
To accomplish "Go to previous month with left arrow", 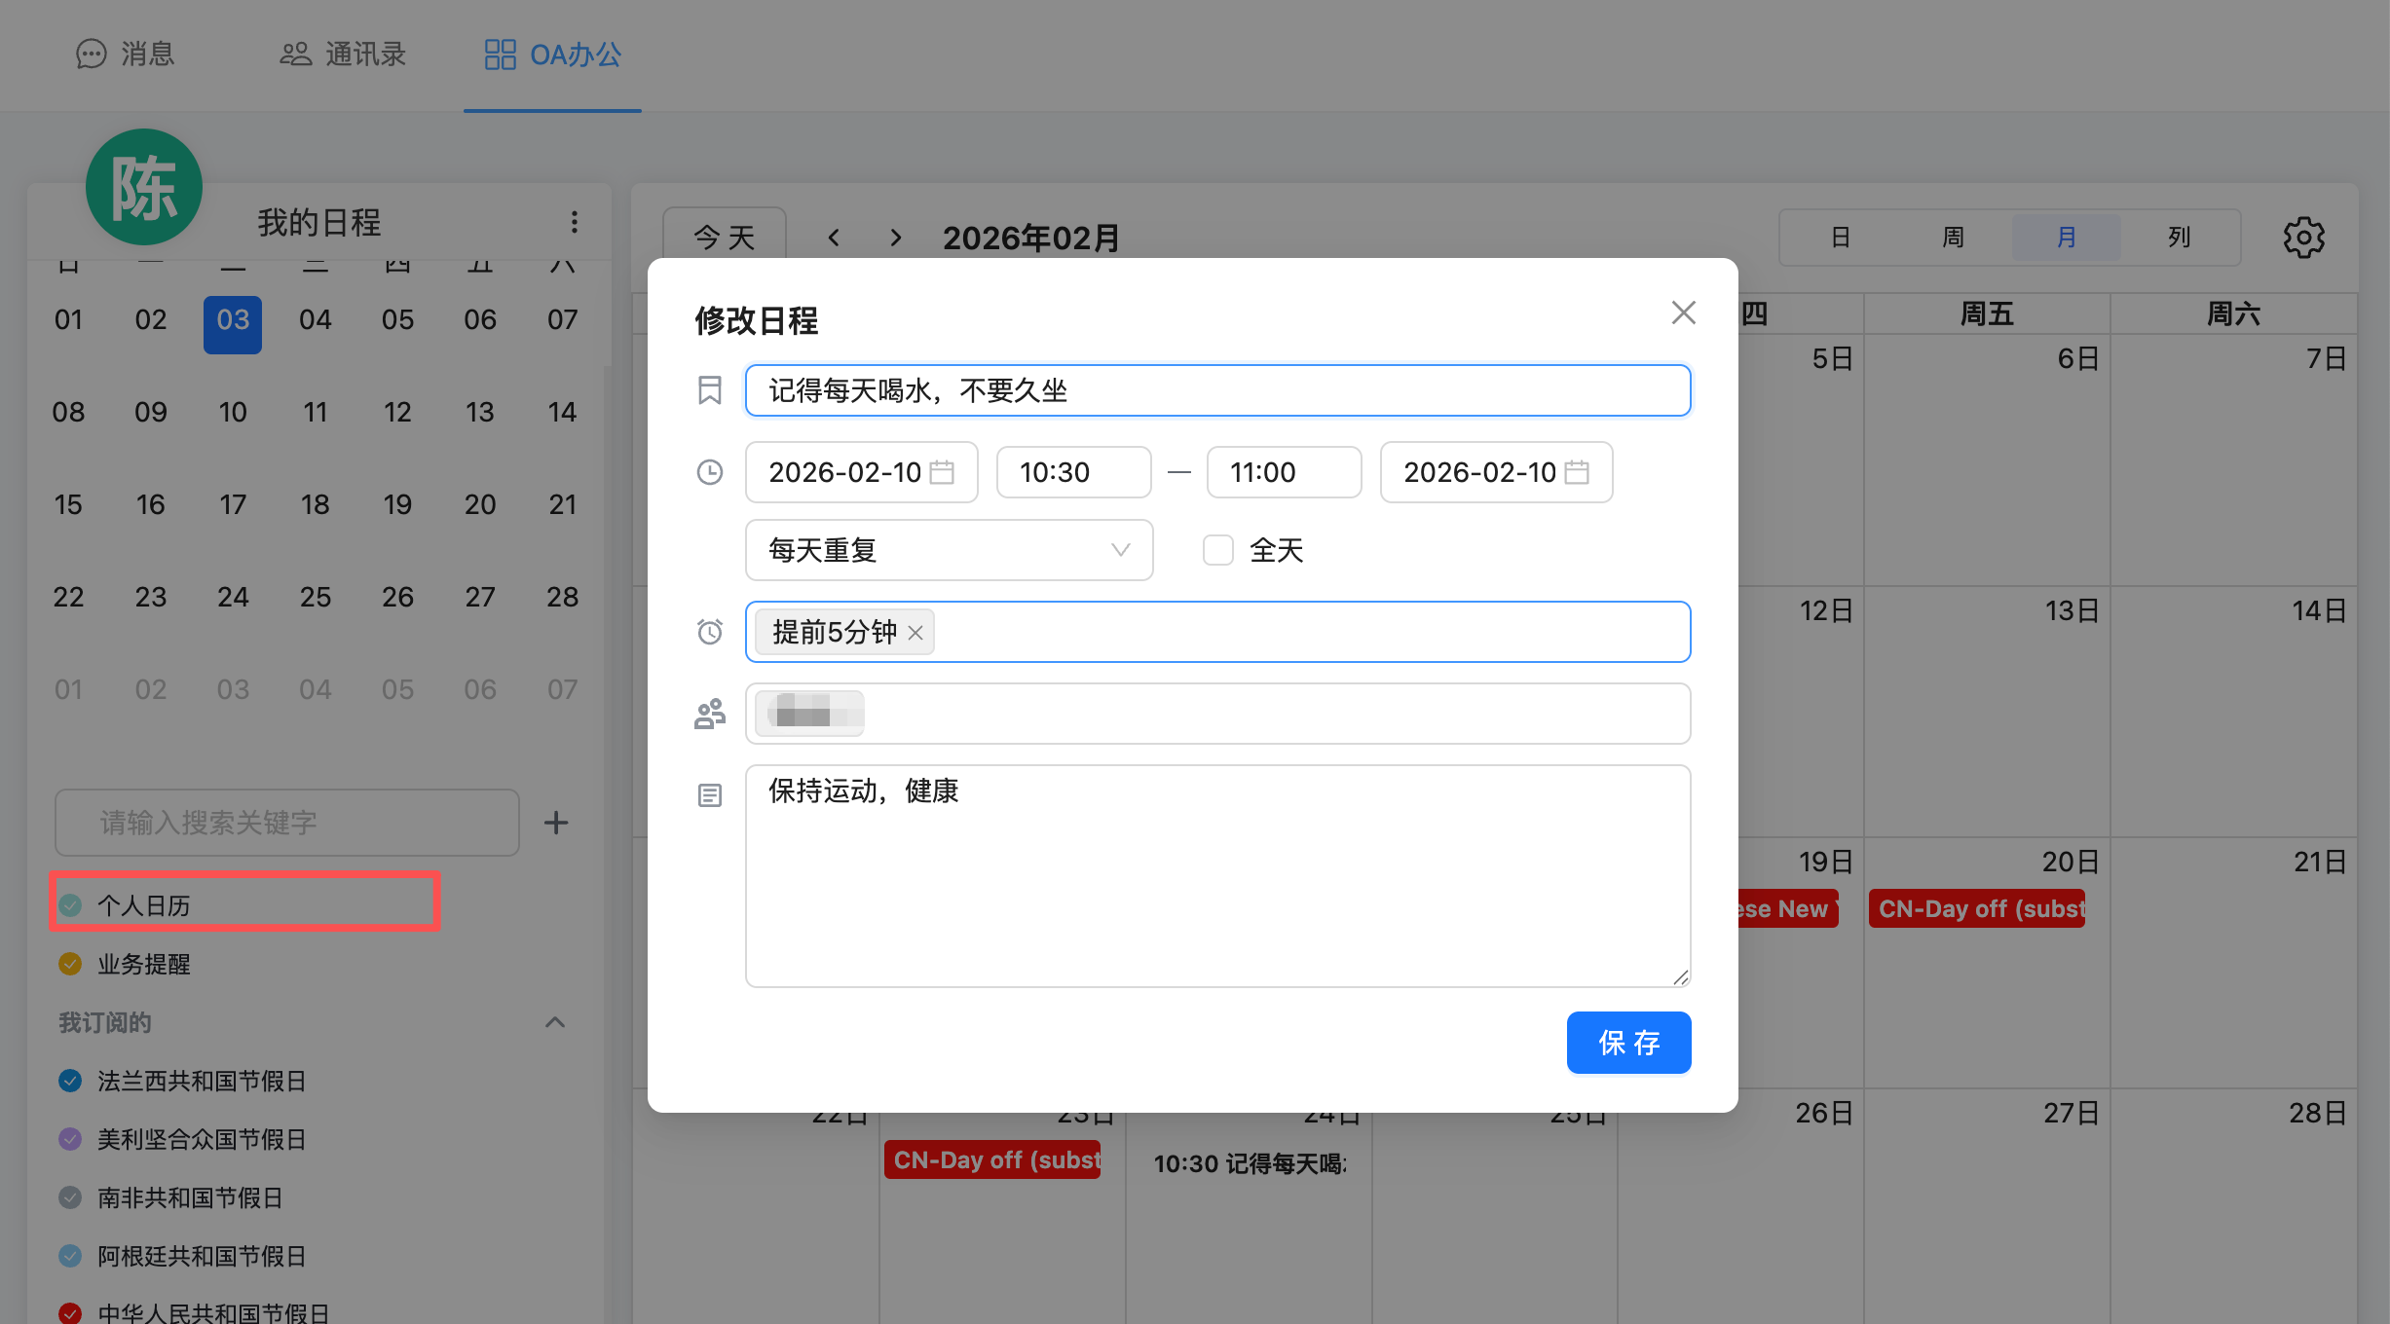I will [x=834, y=238].
